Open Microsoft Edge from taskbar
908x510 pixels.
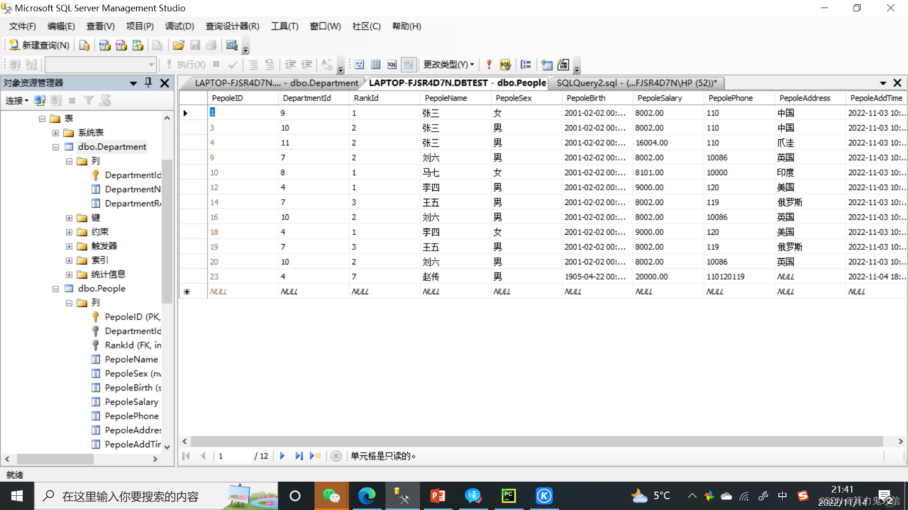click(x=367, y=496)
